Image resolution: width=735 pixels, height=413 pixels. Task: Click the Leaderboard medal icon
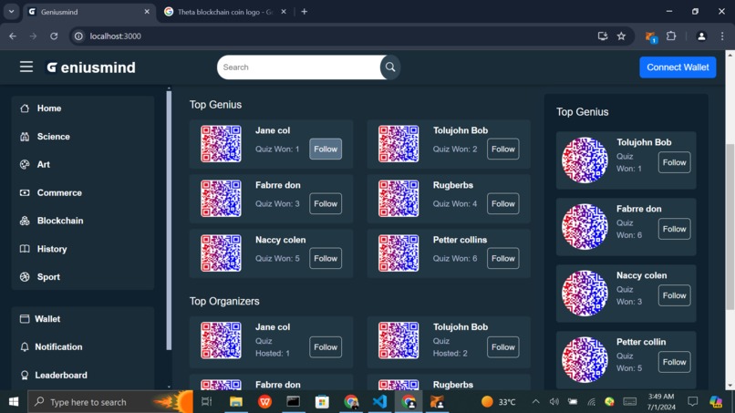tap(25, 375)
